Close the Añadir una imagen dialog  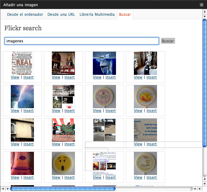coord(201,5)
